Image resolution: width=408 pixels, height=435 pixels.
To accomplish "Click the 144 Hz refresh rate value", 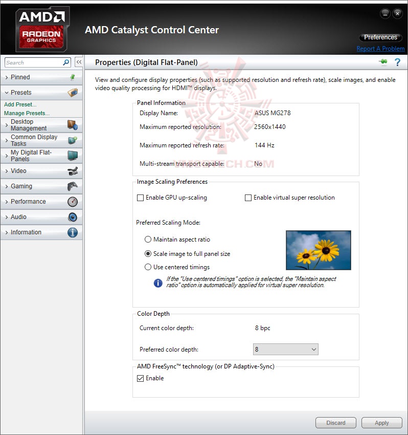I will click(x=264, y=145).
